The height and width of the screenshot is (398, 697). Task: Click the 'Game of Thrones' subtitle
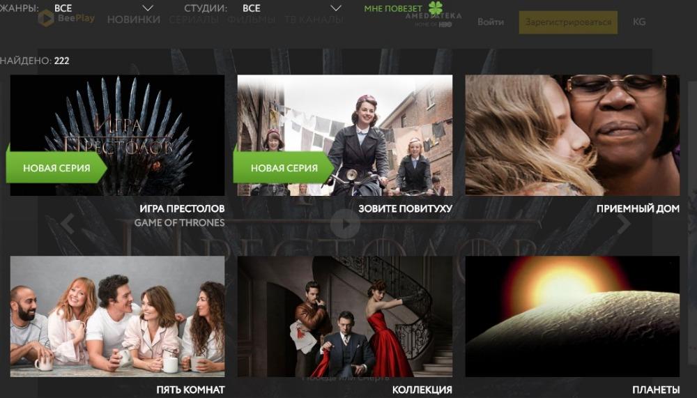pyautogui.click(x=180, y=222)
